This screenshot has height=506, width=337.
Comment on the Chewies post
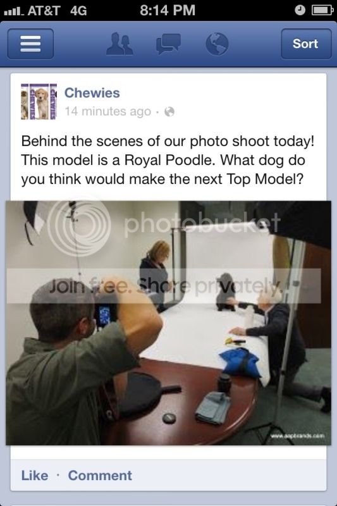100,476
